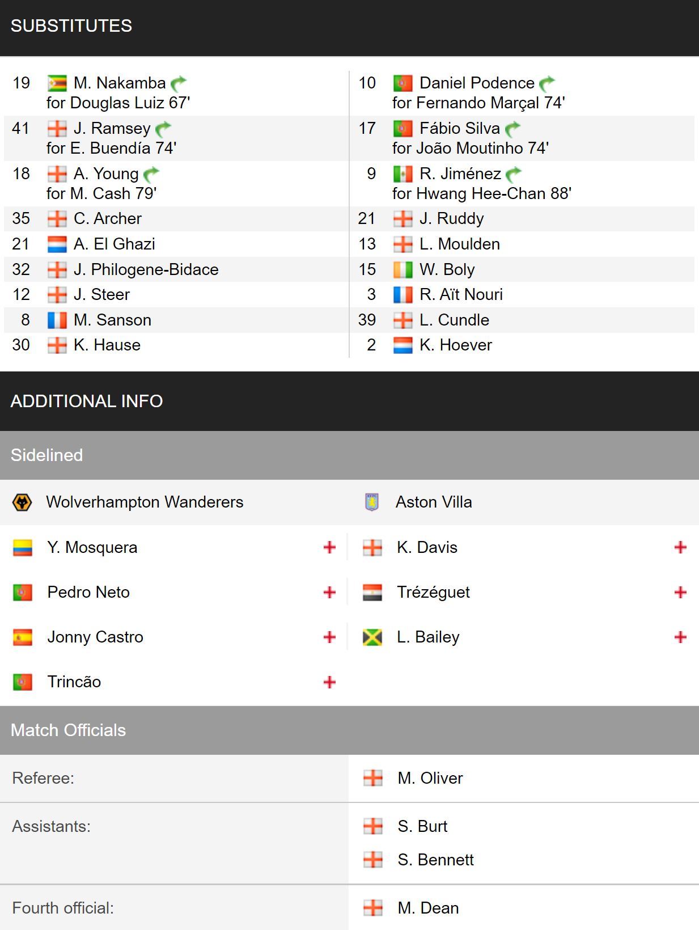
Task: Click the Zimbabwe flag beside M. Nakamba
Action: point(57,83)
